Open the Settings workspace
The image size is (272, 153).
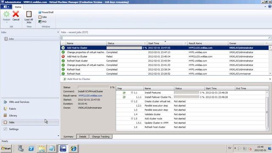[30, 129]
